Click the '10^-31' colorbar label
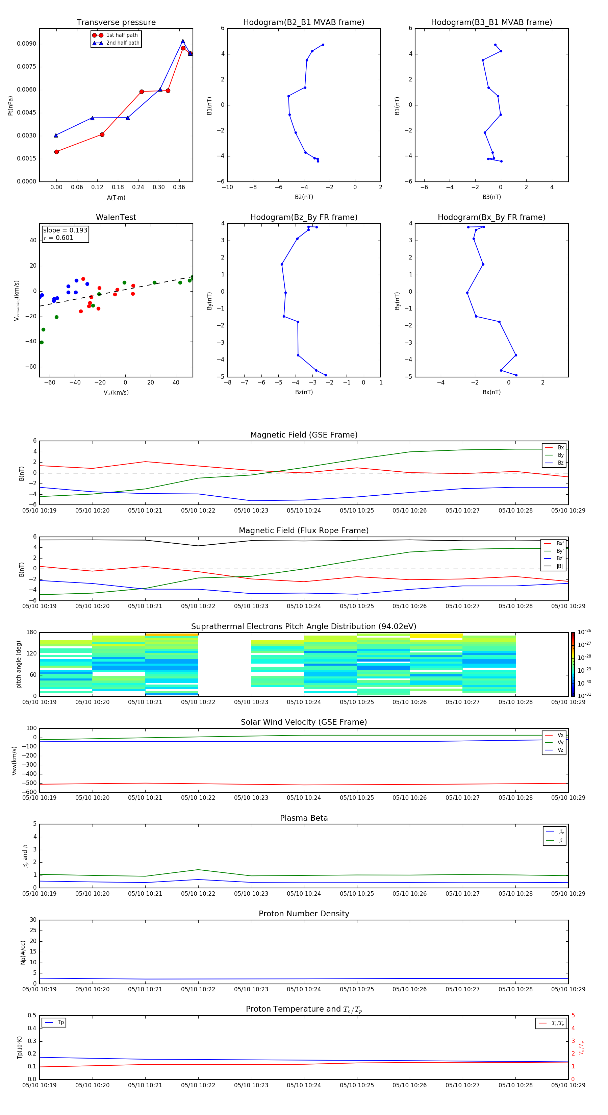 [x=584, y=696]
